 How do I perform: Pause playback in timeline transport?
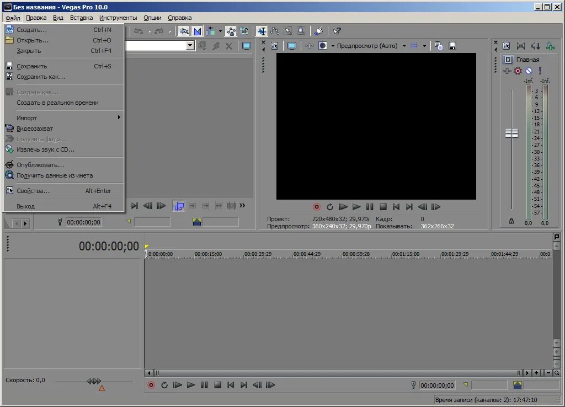click(204, 385)
